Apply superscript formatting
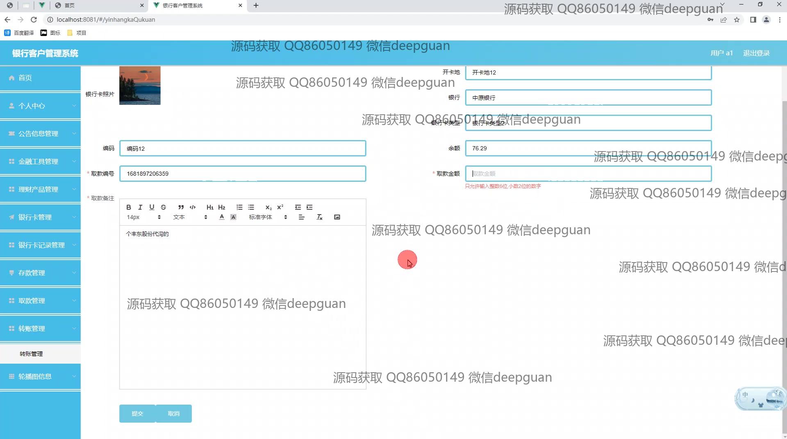The width and height of the screenshot is (787, 439). [280, 207]
